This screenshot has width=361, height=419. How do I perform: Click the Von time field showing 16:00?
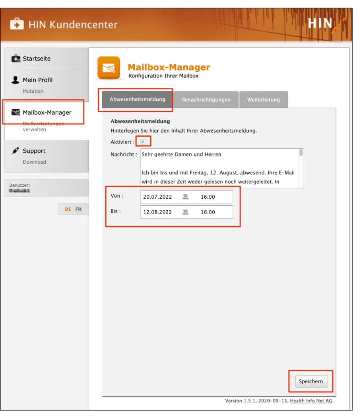click(x=208, y=196)
